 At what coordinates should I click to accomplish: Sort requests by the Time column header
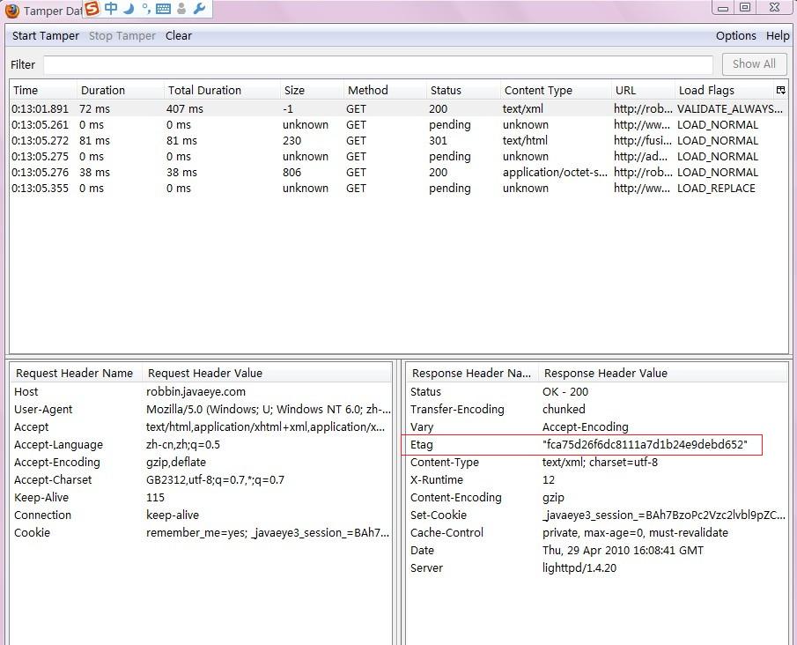[26, 90]
